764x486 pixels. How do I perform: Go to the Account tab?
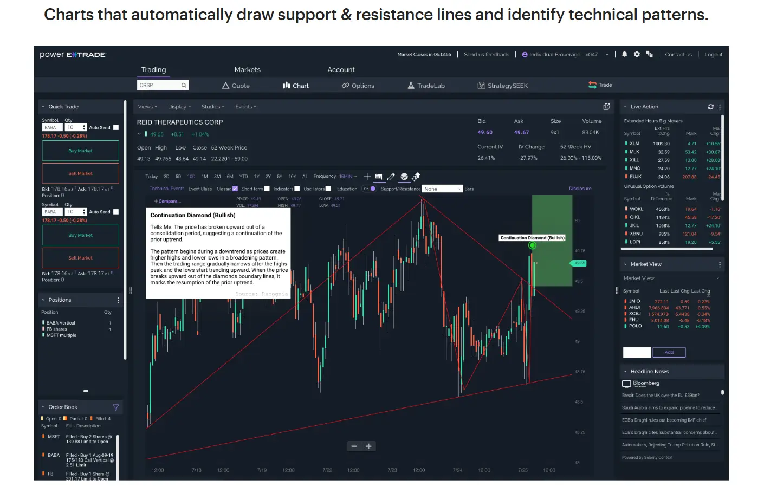tap(341, 70)
